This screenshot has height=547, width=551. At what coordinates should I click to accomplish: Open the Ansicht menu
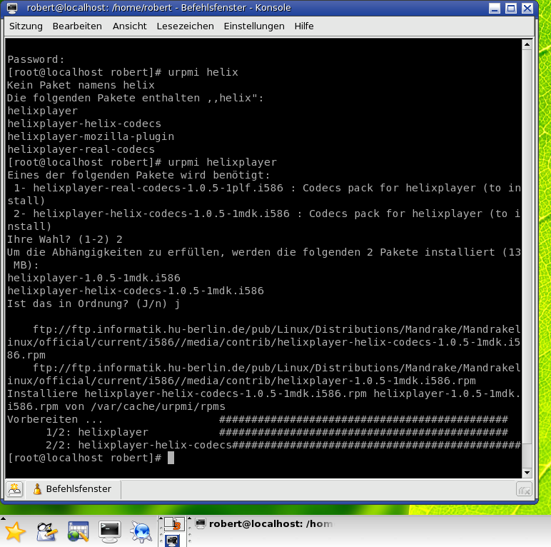click(x=129, y=26)
